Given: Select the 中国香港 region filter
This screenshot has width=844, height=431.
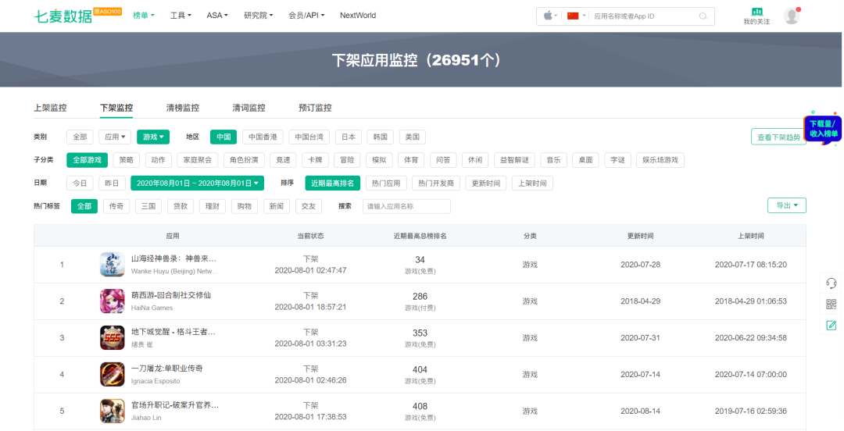Looking at the screenshot, I should (x=263, y=137).
